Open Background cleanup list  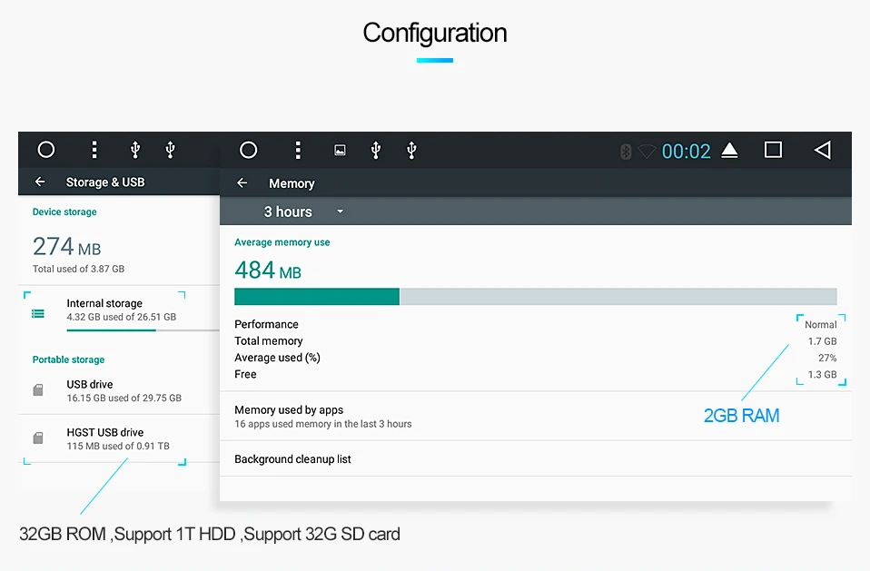click(x=536, y=459)
